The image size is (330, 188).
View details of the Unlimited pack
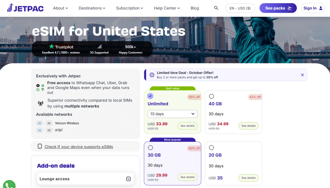tap(187, 126)
